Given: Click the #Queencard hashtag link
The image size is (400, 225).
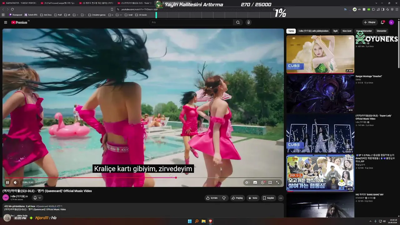Looking at the screenshot, I should pyautogui.click(x=42, y=206).
